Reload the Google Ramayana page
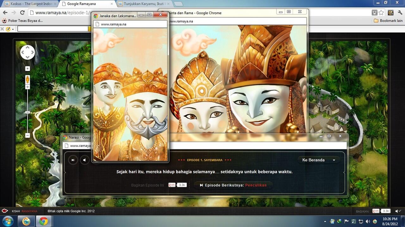405x227 pixels. (x=22, y=13)
